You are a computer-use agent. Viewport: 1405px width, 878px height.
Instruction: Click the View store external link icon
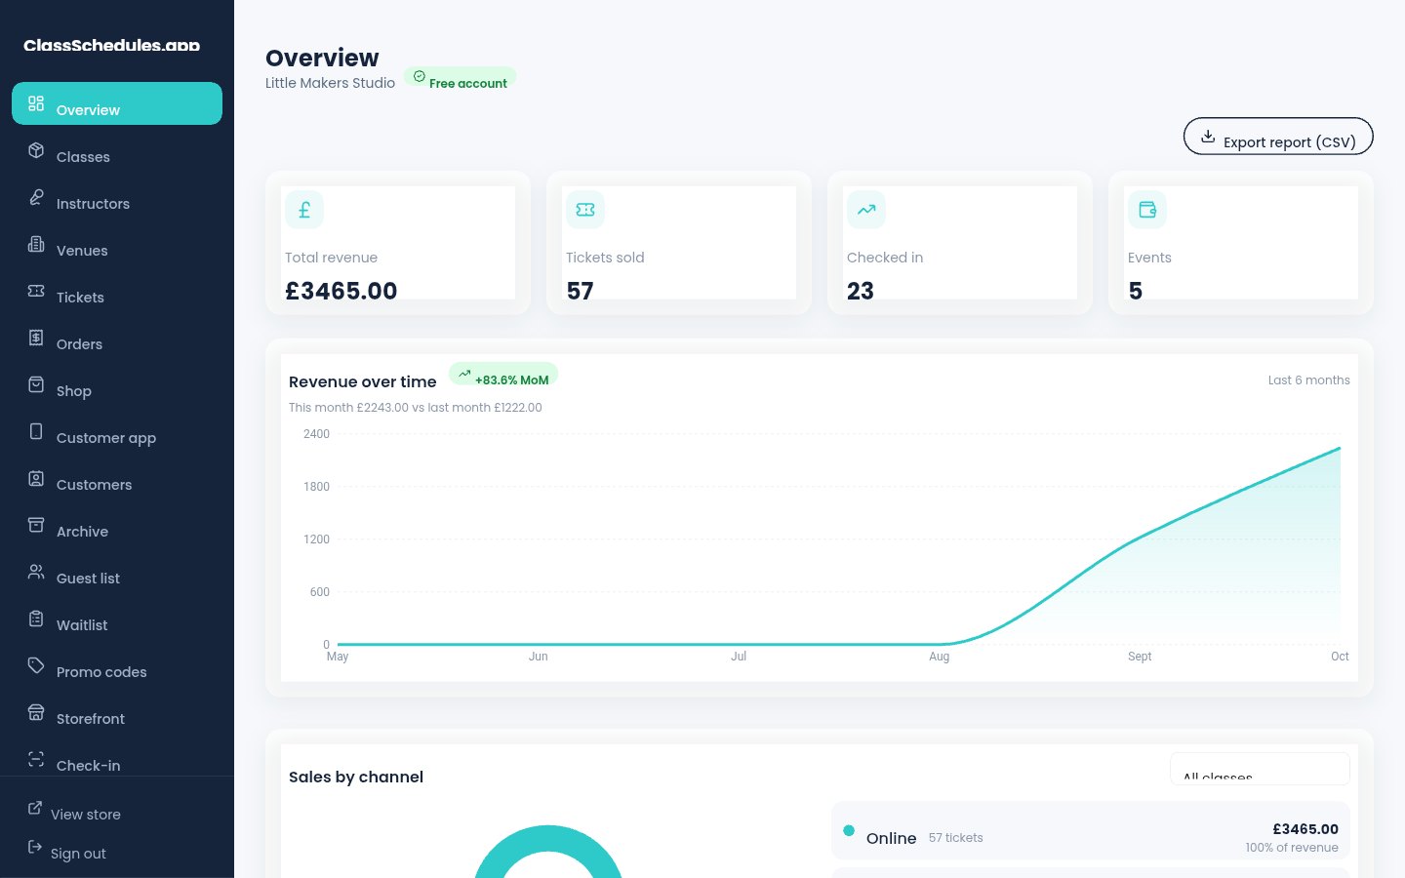tap(35, 808)
